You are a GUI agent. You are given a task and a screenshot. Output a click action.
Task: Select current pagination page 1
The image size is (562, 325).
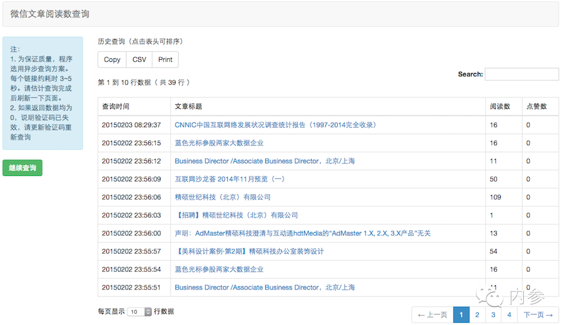coord(461,315)
